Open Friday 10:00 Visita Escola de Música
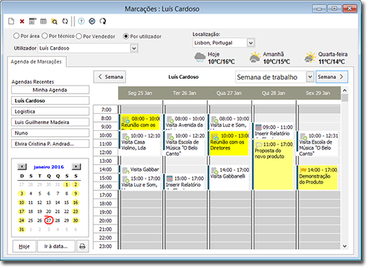The height and width of the screenshot is (270, 369). pos(318,144)
